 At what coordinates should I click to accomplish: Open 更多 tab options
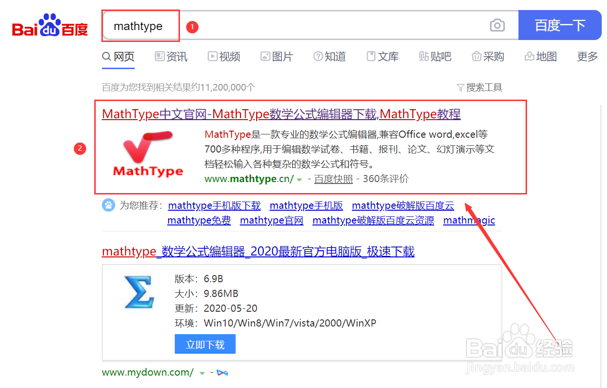[x=587, y=57]
